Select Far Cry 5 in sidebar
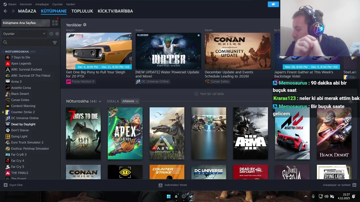The height and width of the screenshot is (202, 360). point(17,167)
